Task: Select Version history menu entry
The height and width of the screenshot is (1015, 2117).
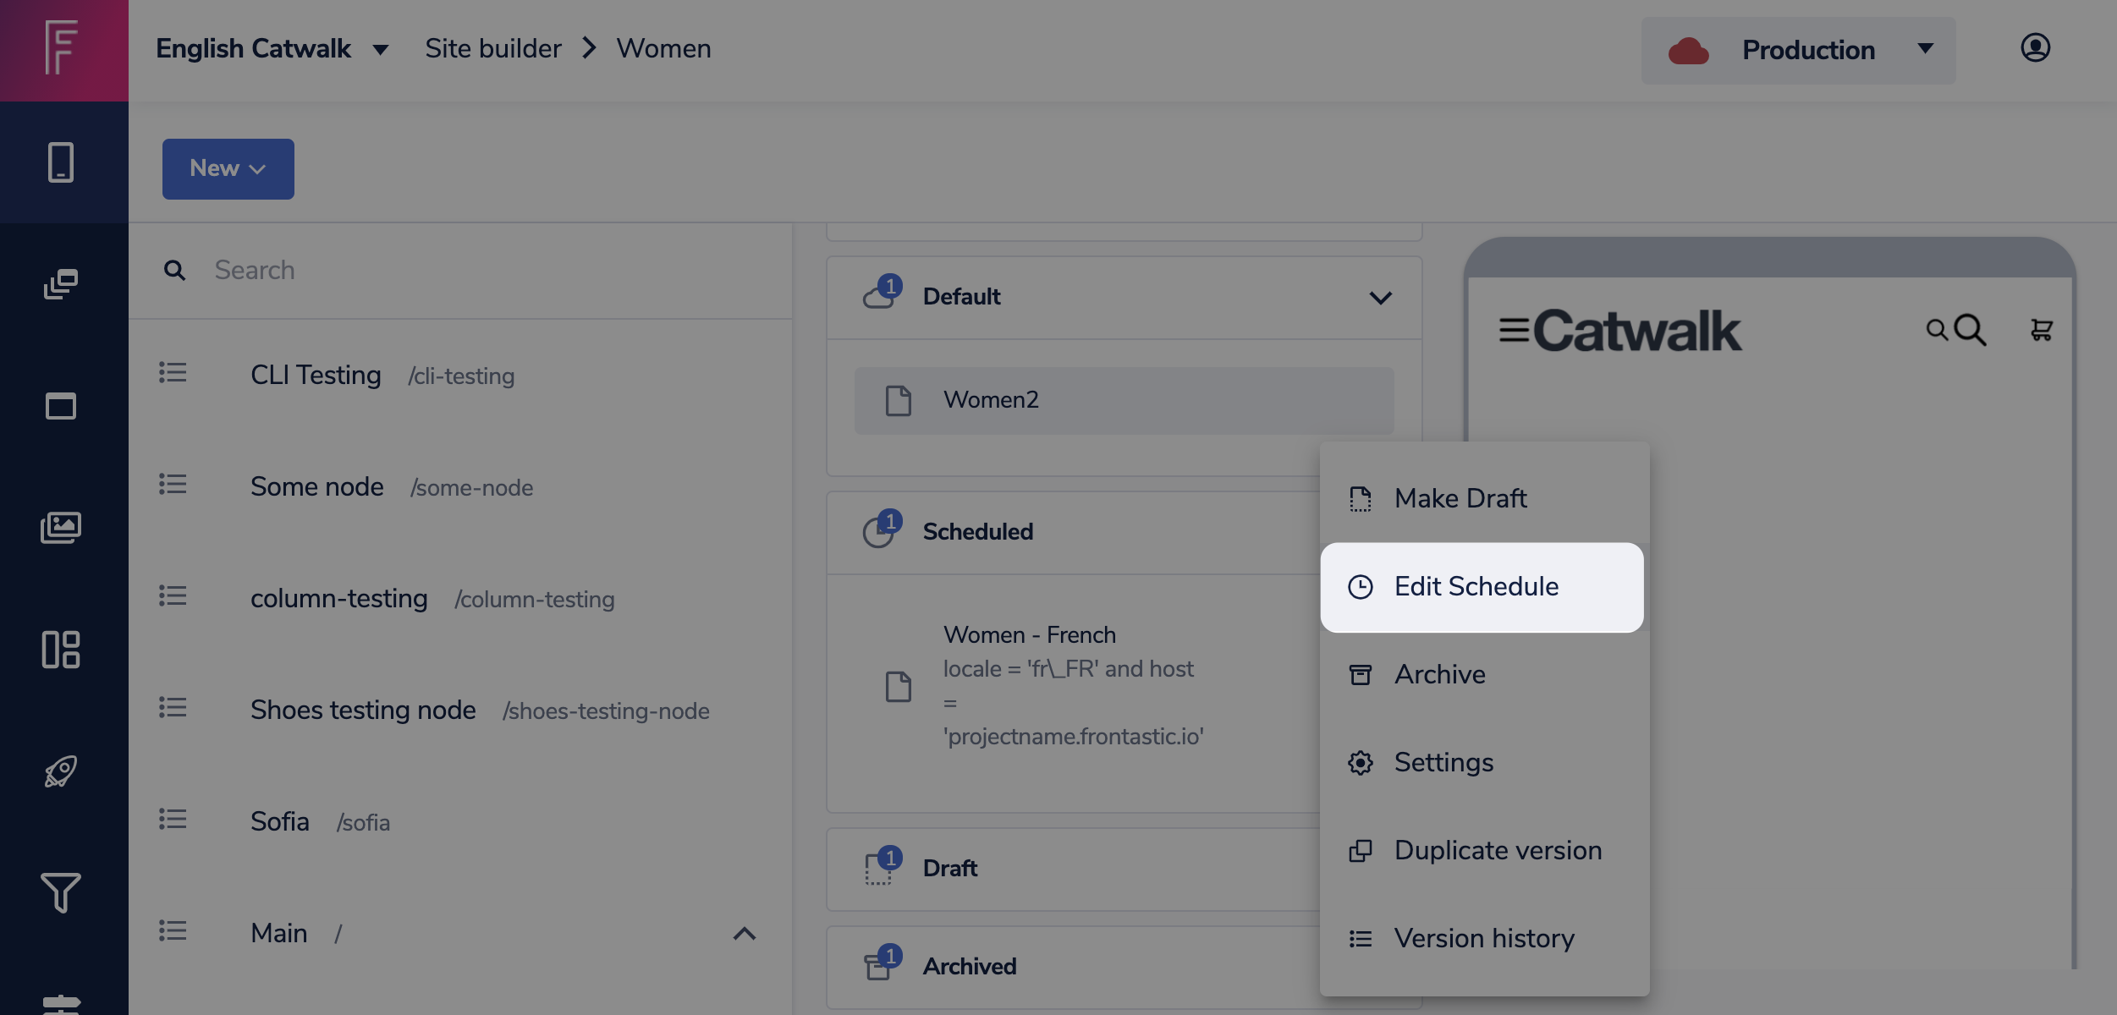Action: click(1483, 939)
